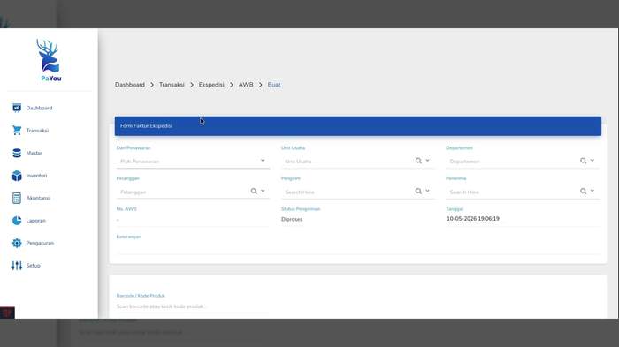Click the Inventori box icon
Image resolution: width=619 pixels, height=347 pixels.
pyautogui.click(x=17, y=176)
